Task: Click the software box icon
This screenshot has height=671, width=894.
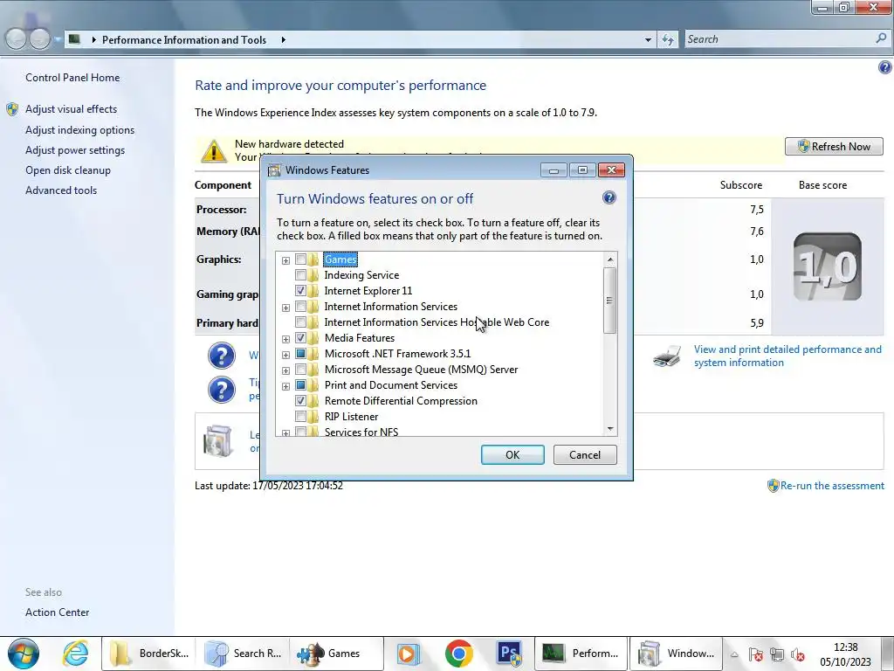Action: (x=217, y=440)
